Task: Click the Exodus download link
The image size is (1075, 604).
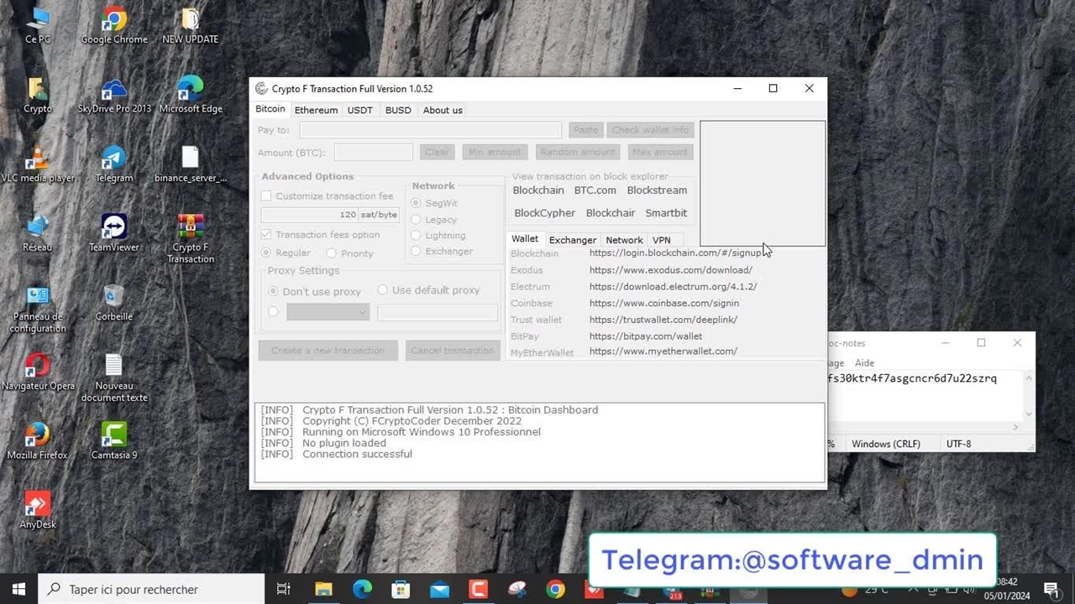Action: 670,270
